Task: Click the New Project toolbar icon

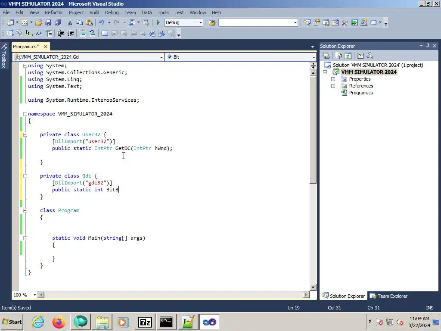Action: pyautogui.click(x=10, y=22)
